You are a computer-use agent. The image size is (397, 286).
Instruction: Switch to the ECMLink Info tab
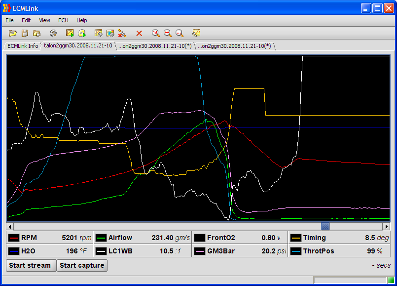click(22, 46)
